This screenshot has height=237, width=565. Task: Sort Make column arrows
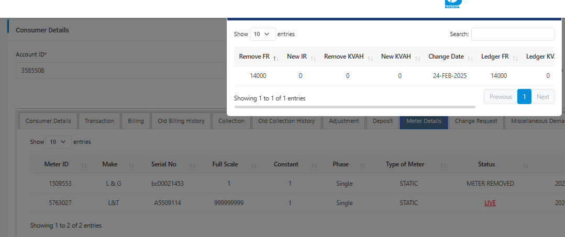click(131, 166)
